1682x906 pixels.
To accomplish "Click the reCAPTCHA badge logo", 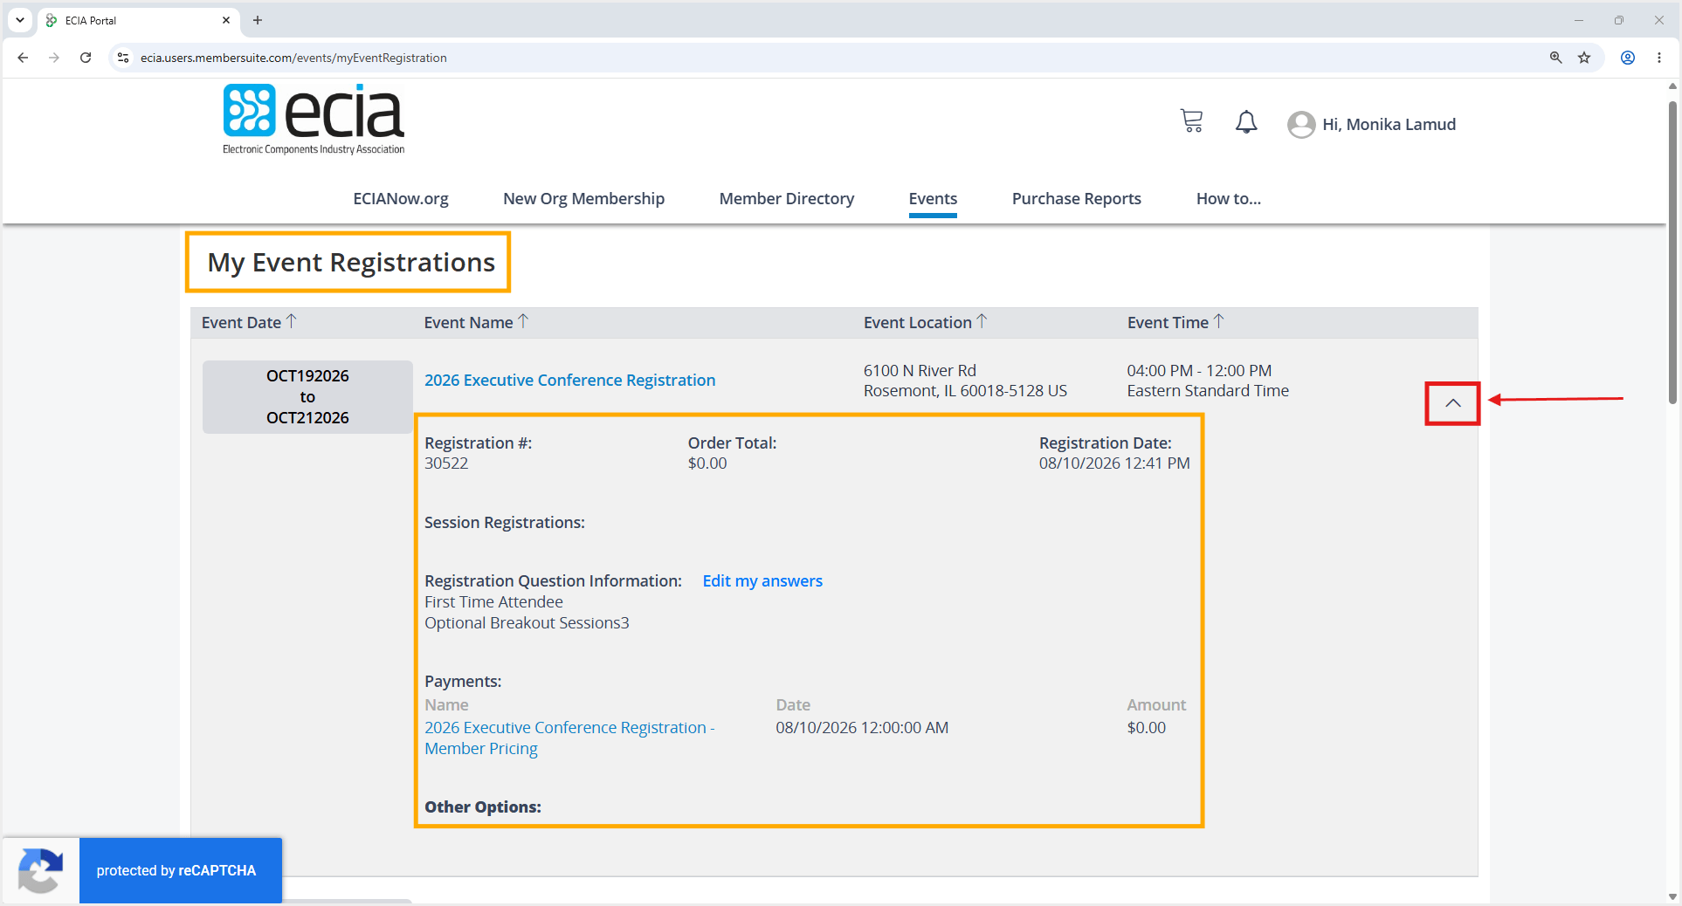I will tap(40, 870).
